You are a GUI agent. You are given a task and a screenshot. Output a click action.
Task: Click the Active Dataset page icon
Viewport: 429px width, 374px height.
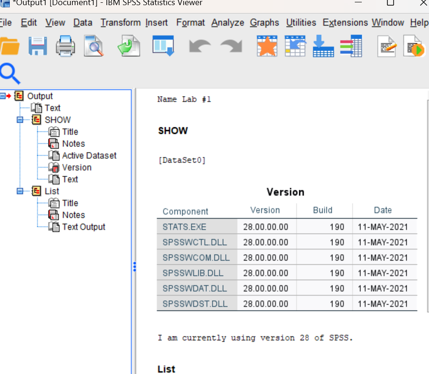pos(54,156)
